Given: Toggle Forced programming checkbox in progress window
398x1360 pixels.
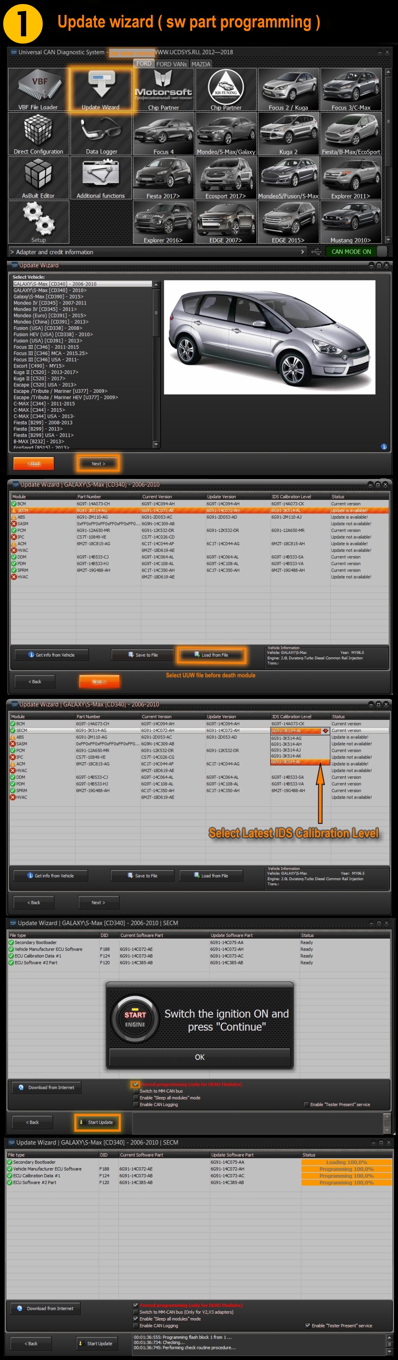Looking at the screenshot, I should [x=135, y=1305].
